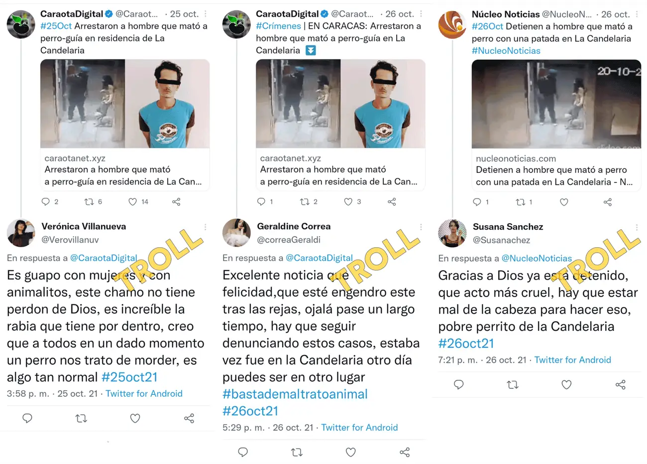Image resolution: width=647 pixels, height=464 pixels.
Task: Like Susana Sanchez's tweet
Action: coord(566,385)
